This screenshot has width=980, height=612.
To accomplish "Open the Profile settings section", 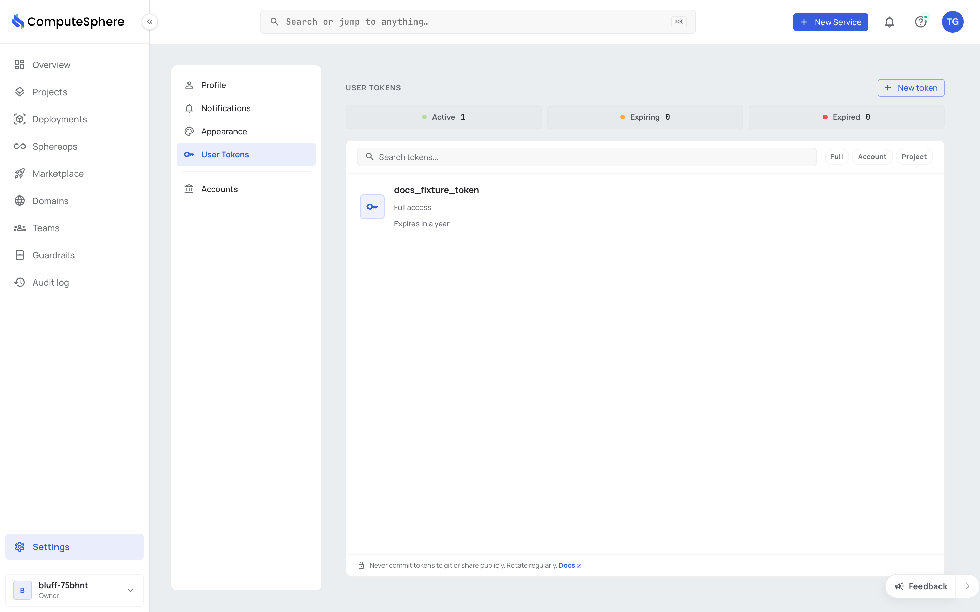I will click(246, 85).
